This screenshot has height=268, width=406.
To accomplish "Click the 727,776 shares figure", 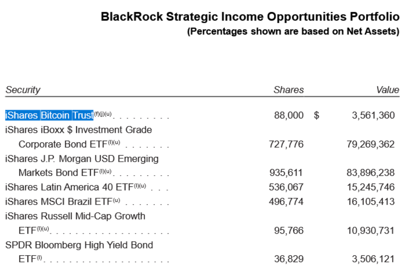I will 286,144.
